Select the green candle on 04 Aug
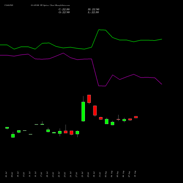 [x=112, y=123]
